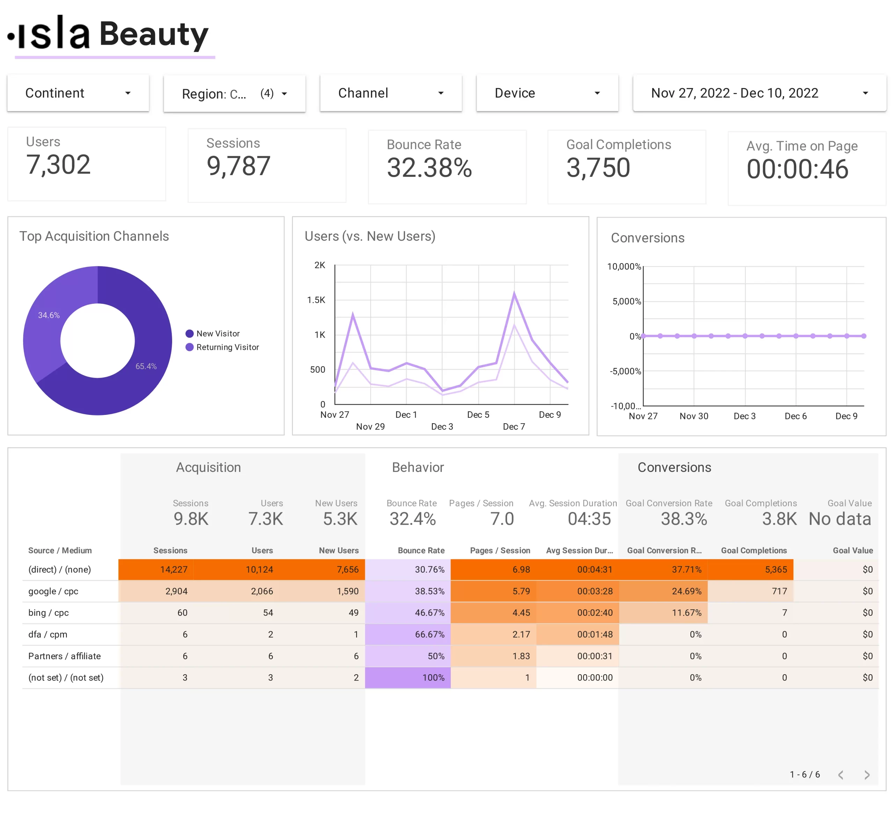Screen dimensions: 894x820
Task: Click the 37.71% goal conversion cell
Action: point(663,569)
